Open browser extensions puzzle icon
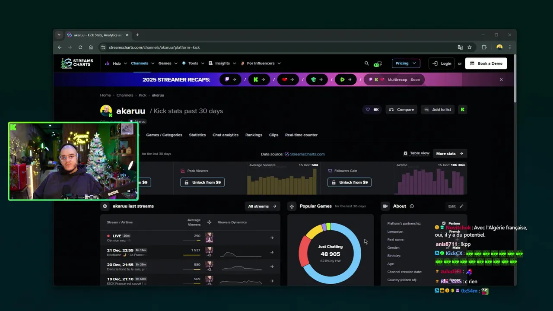 pos(484,47)
